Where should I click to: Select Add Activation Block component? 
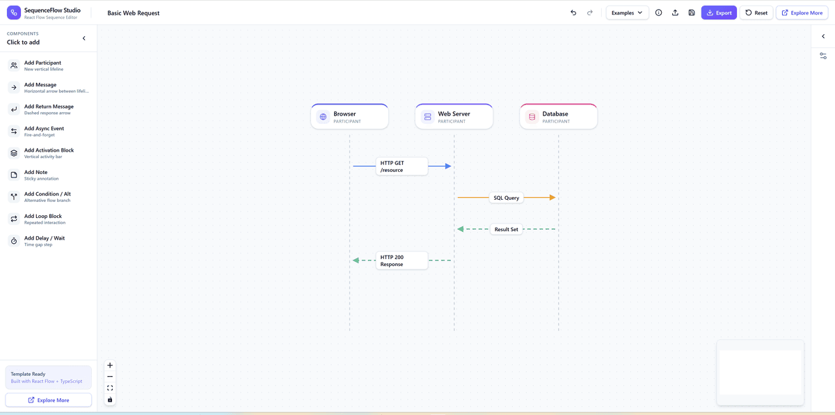coord(49,153)
